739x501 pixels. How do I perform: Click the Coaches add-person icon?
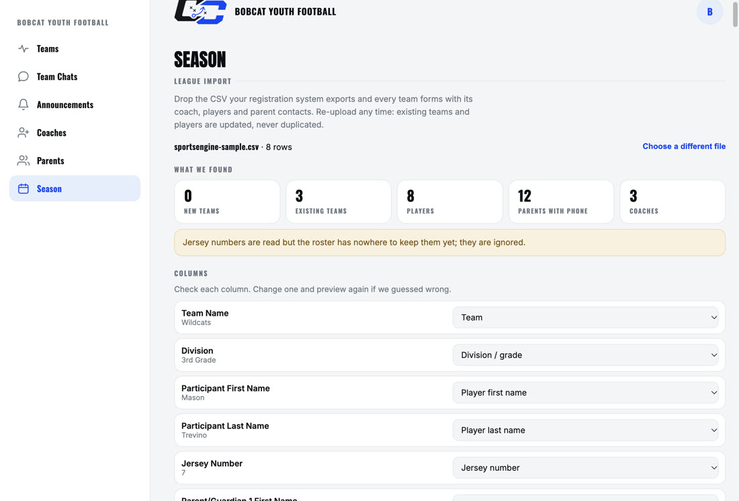pyautogui.click(x=23, y=132)
